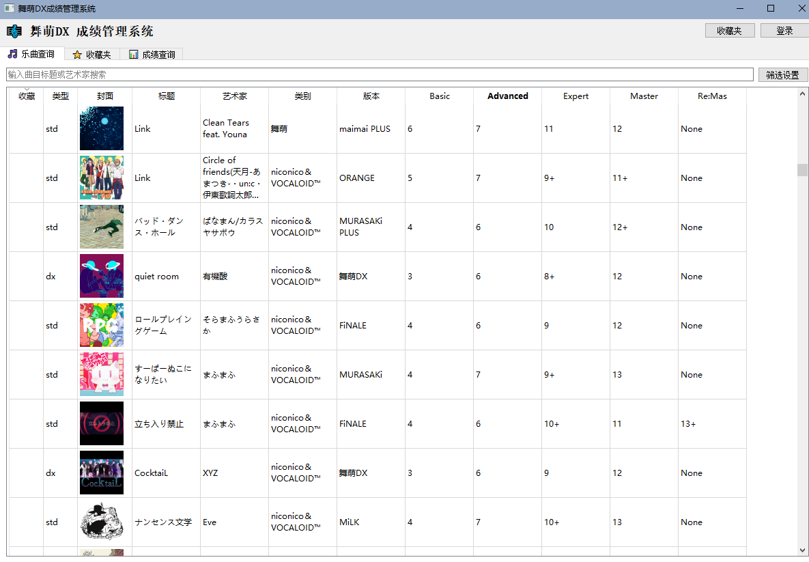Select the ナンセンス文学 cover art
The image size is (809, 562).
(102, 522)
